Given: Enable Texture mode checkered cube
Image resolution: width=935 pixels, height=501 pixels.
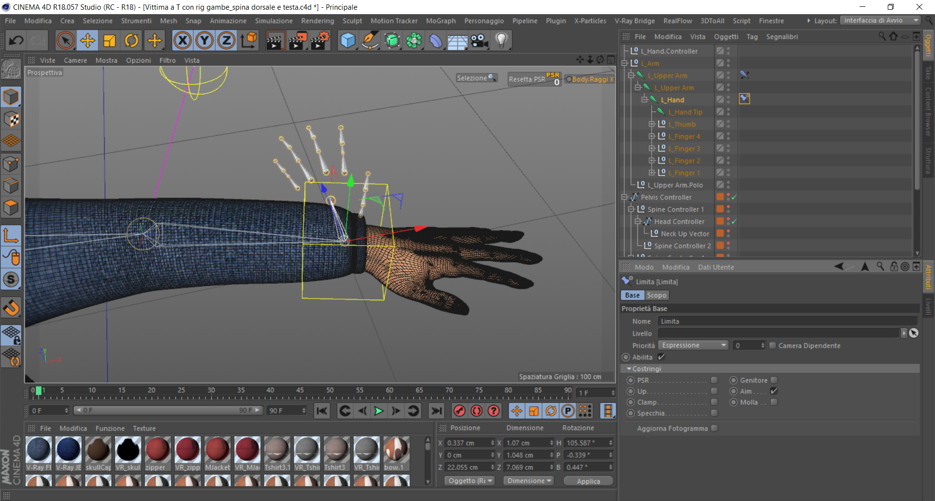Looking at the screenshot, I should coord(11,119).
